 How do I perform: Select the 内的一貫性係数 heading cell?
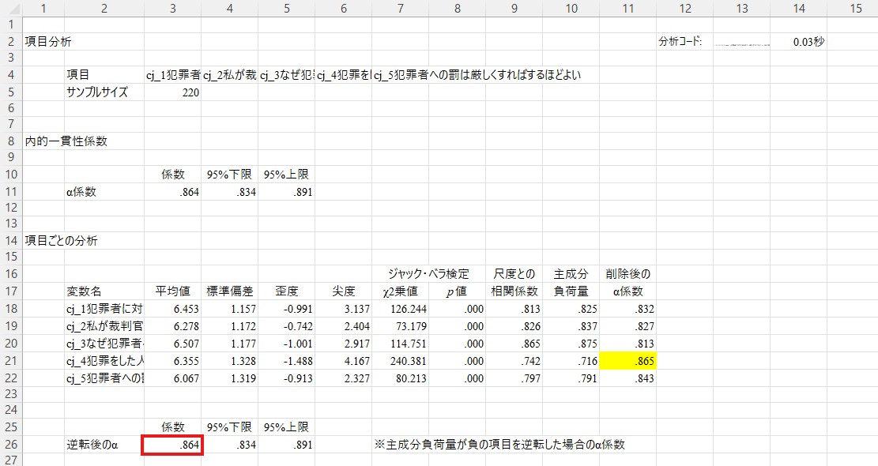pos(66,141)
